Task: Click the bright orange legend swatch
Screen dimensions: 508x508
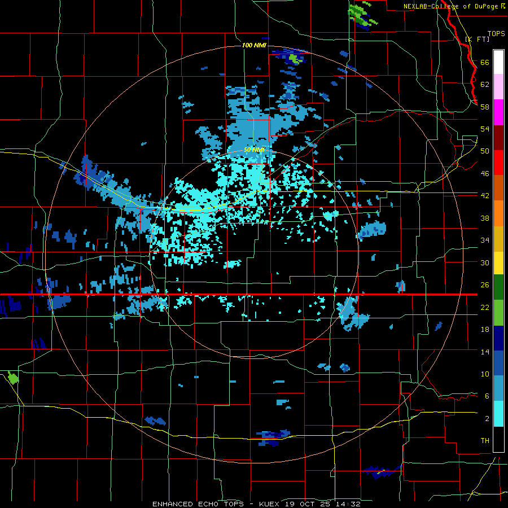Action: pos(498,213)
